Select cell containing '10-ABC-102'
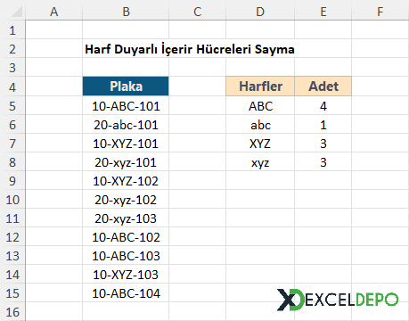Image resolution: width=409 pixels, height=321 pixels. coord(126,237)
